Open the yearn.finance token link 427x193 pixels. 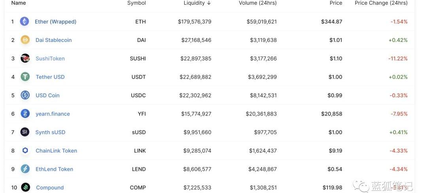tap(53, 114)
